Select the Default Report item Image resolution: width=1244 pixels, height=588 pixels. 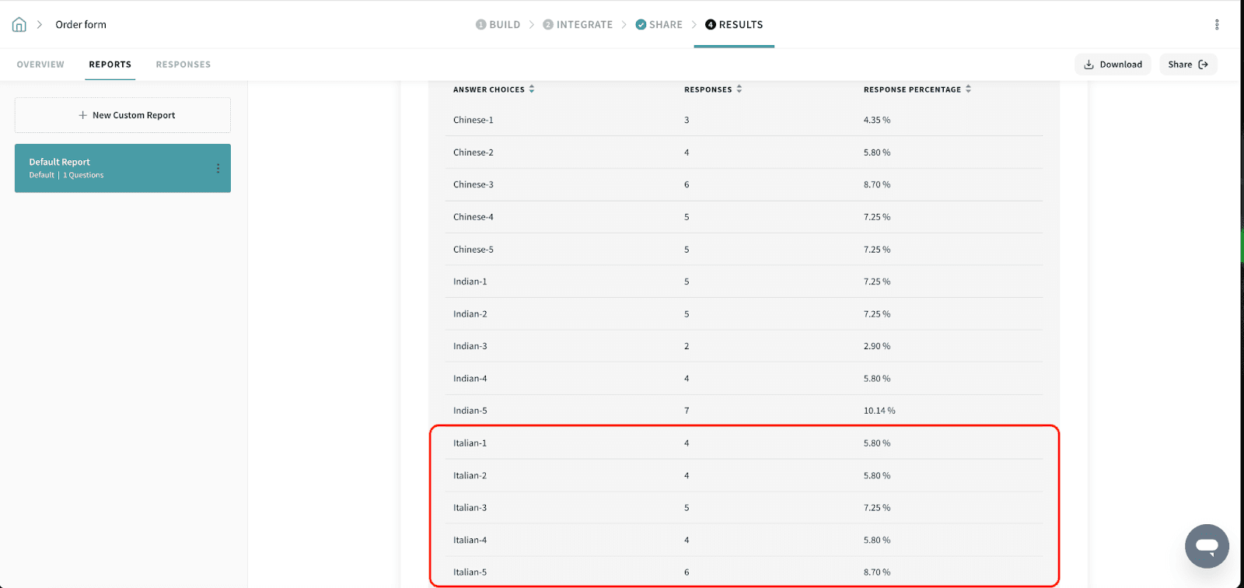[x=109, y=168]
